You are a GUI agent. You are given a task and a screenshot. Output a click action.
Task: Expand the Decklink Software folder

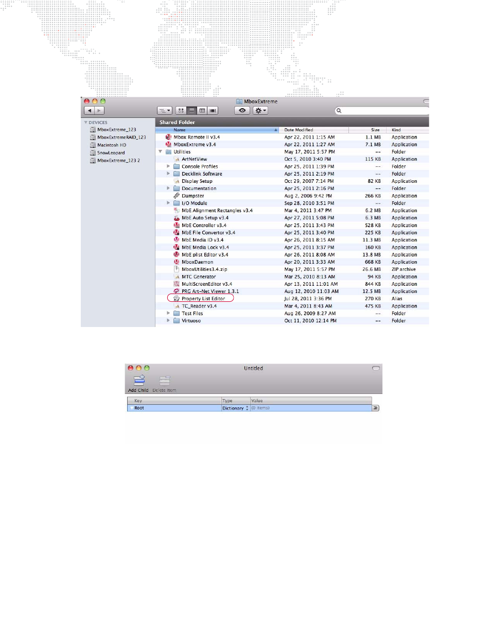pos(168,174)
